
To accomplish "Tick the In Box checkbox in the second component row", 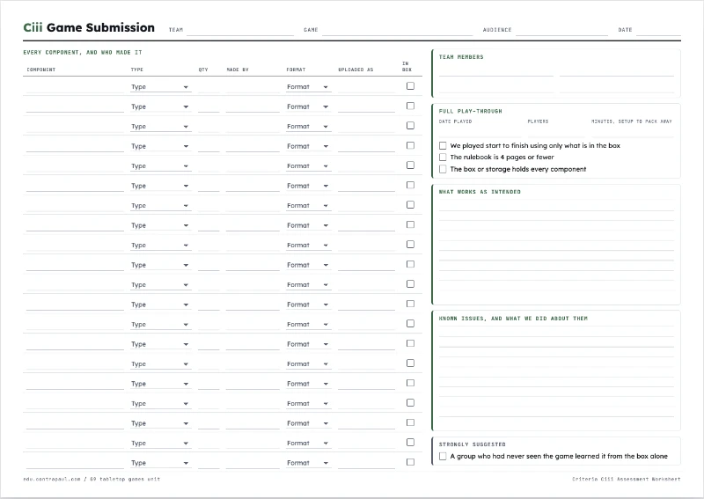I will point(410,106).
